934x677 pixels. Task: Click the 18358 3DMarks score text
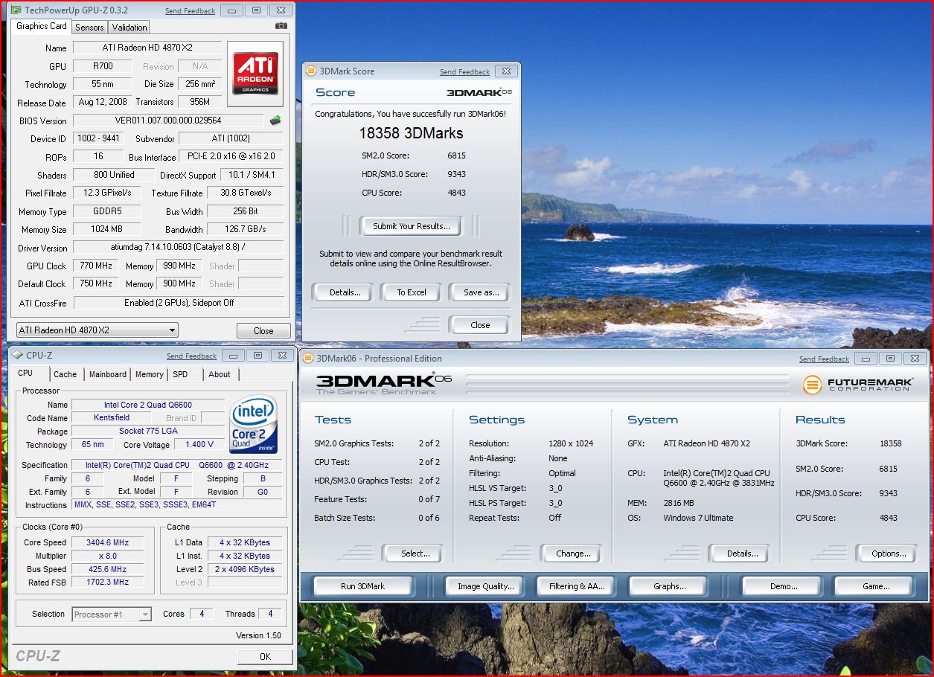coord(410,133)
